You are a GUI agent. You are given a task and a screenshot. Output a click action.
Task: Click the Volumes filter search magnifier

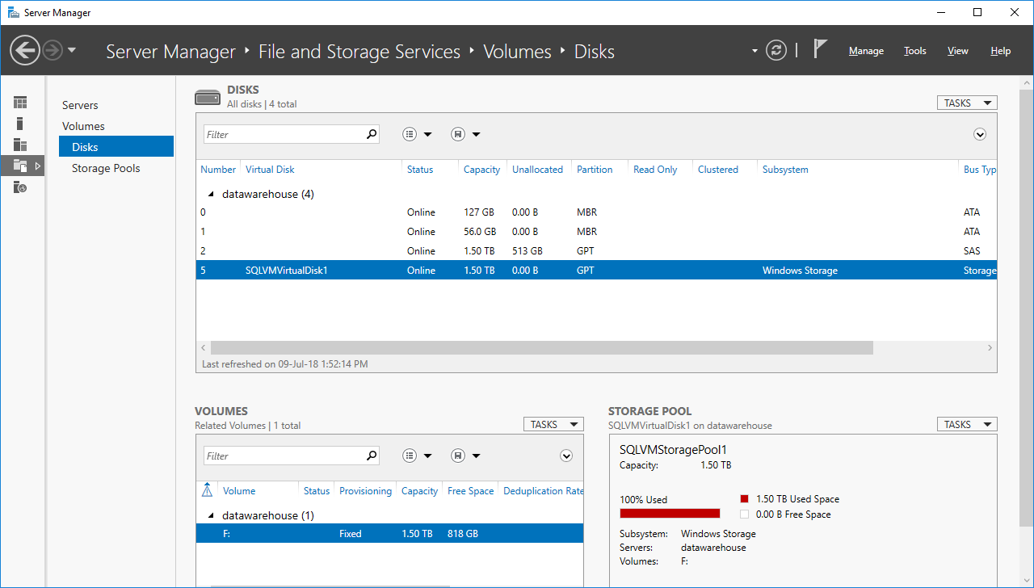pos(372,456)
